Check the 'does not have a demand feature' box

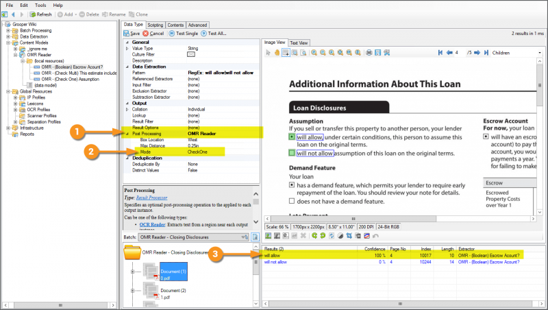click(x=292, y=201)
